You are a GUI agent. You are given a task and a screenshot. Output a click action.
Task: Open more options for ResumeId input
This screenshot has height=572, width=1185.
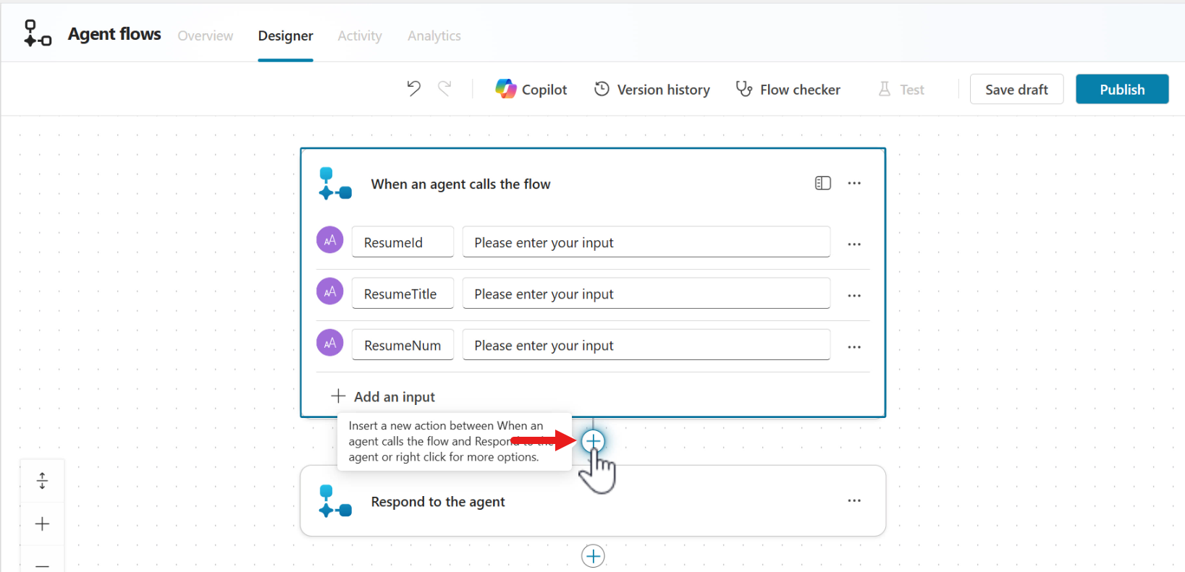(854, 244)
